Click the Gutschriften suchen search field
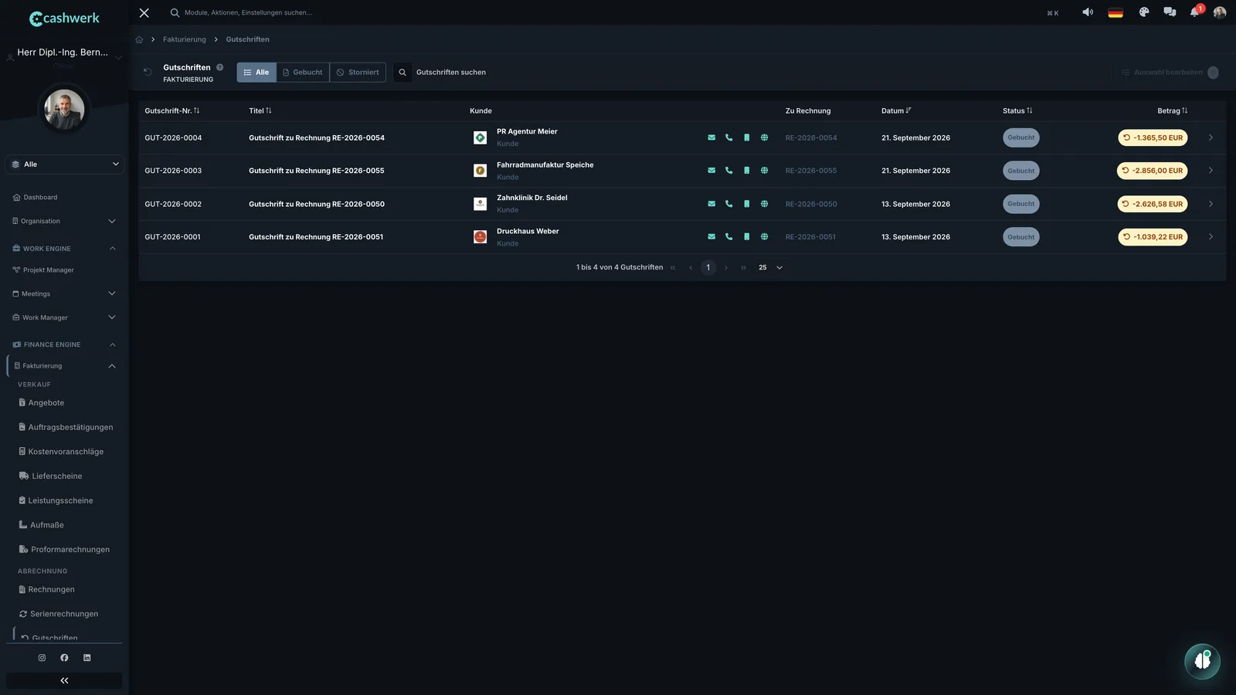This screenshot has width=1236, height=695. [451, 73]
